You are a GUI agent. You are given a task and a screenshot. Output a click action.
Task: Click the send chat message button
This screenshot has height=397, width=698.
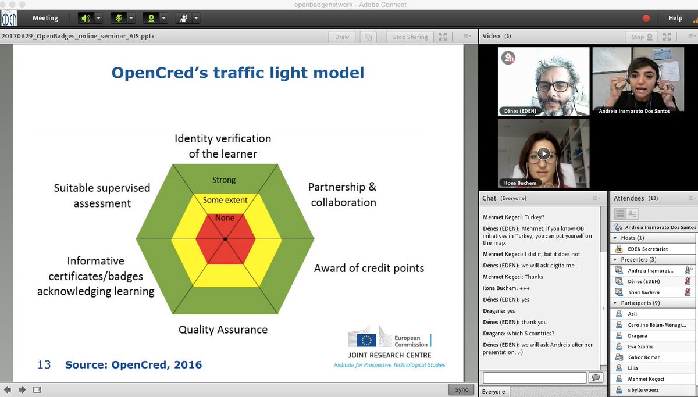596,378
